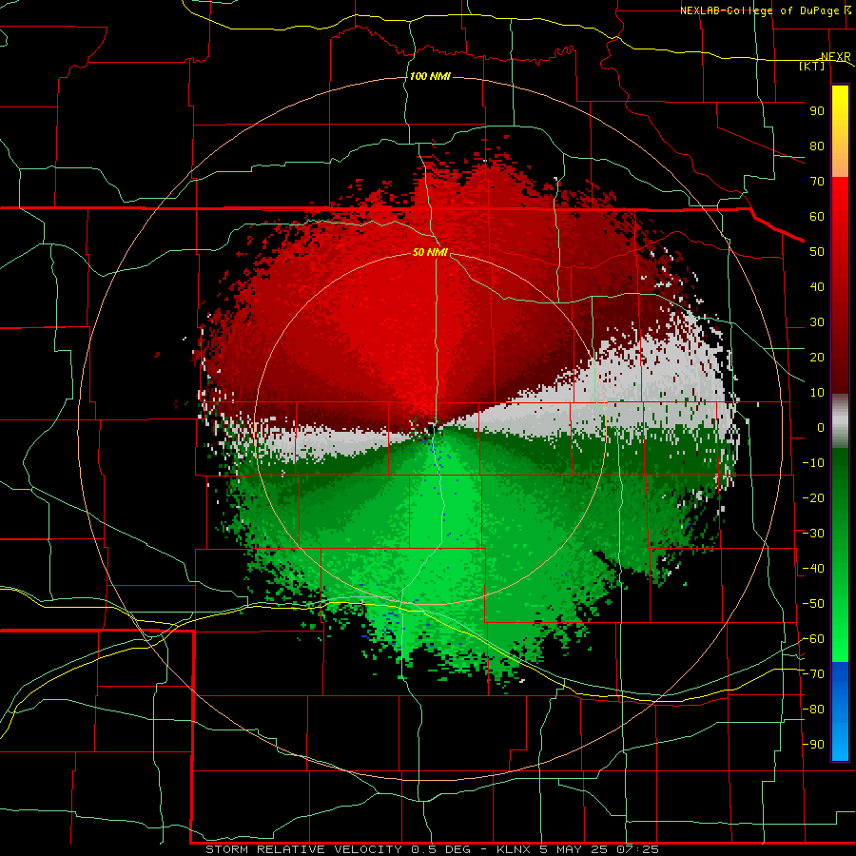Click the 10 value on the velocity scale
Image resolution: width=856 pixels, height=856 pixels.
click(817, 393)
